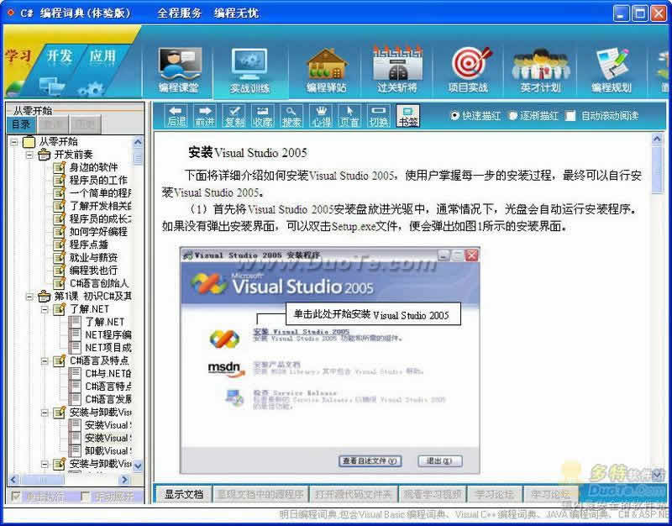The image size is (672, 526).
Task: Click the page icon beside 就业与薪资
Action: pyautogui.click(x=59, y=257)
